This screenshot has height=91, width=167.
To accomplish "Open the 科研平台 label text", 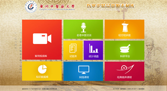I will pyautogui.click(x=125, y=56).
